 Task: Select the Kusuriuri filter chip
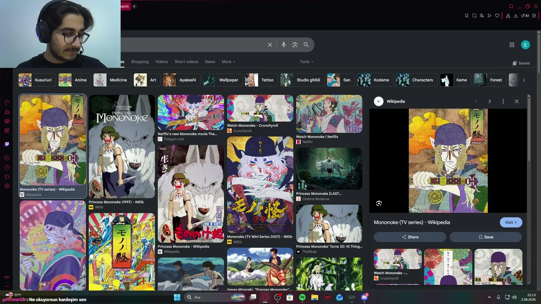coord(36,80)
